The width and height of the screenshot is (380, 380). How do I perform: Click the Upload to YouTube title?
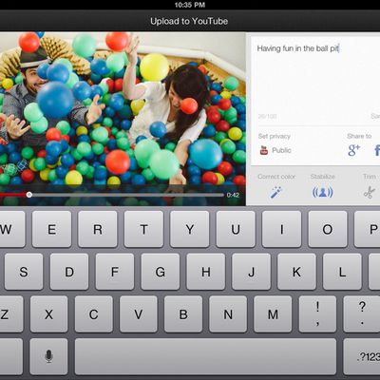click(189, 21)
